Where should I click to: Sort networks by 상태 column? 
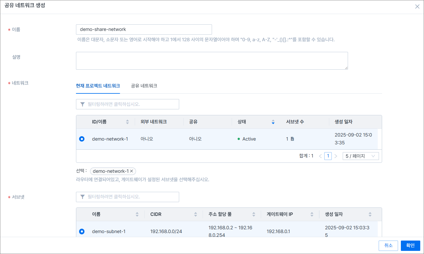(273, 122)
